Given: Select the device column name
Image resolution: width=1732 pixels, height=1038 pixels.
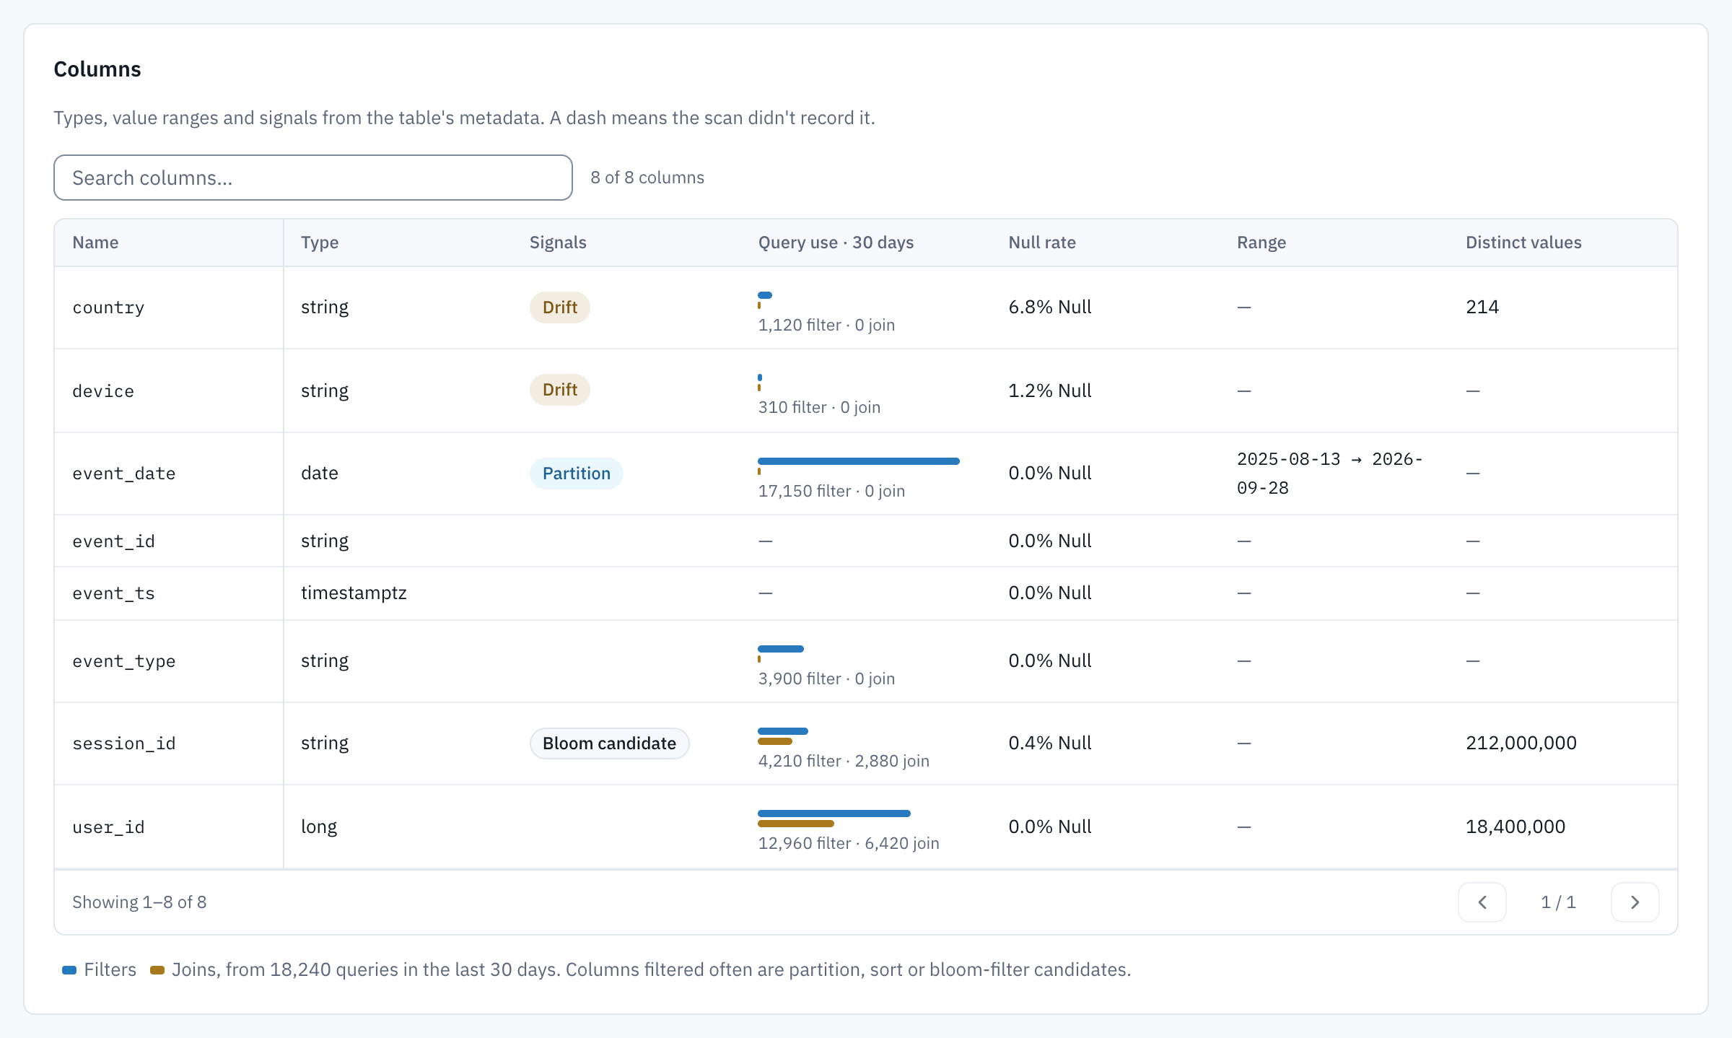Looking at the screenshot, I should click(103, 391).
